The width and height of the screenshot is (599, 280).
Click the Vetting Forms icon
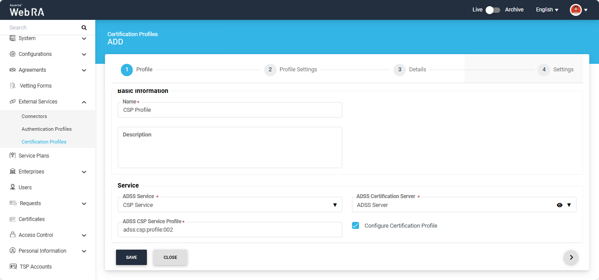click(12, 86)
